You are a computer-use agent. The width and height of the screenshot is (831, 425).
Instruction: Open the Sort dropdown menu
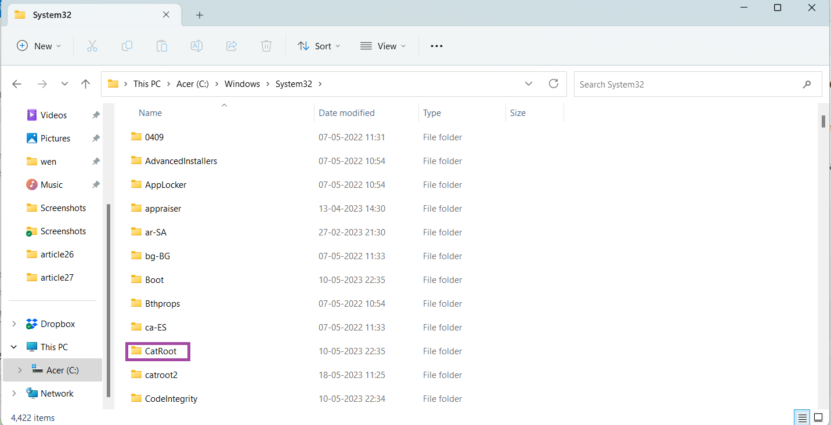[x=319, y=46]
